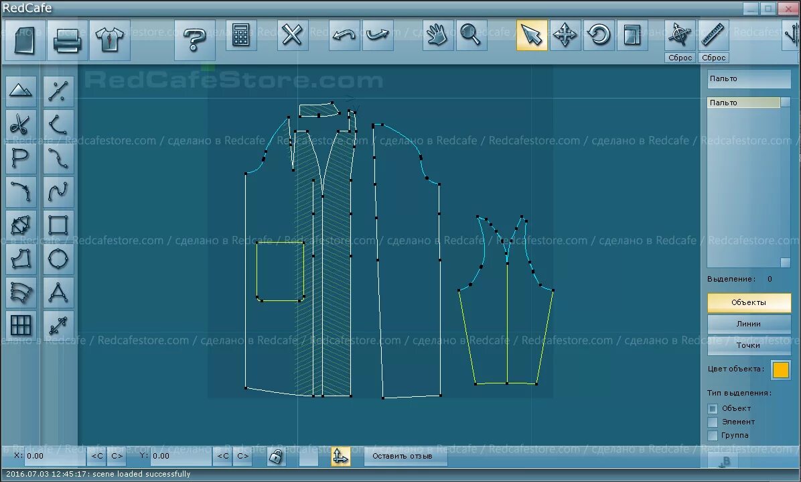This screenshot has width=801, height=482.
Task: Select the triangle shape tool
Action: click(21, 91)
